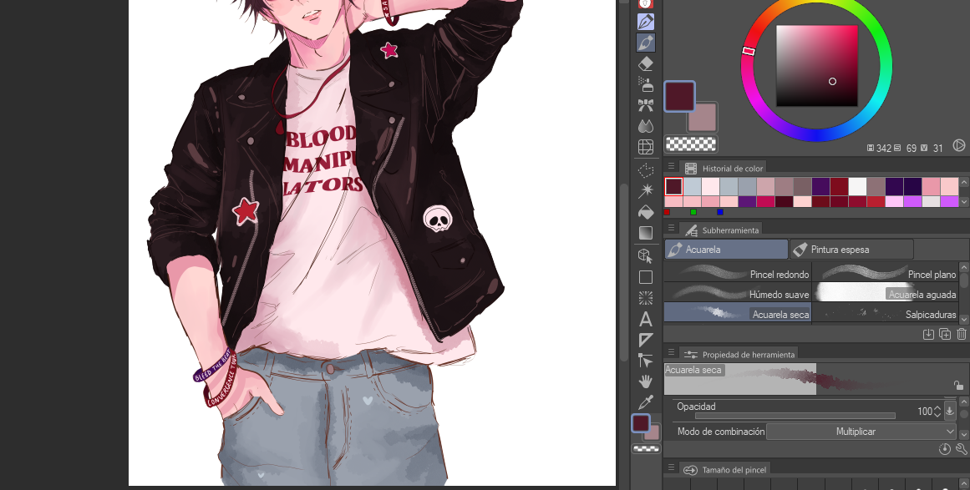This screenshot has height=490, width=970.
Task: Choose the Acuarela aguada brush
Action: coord(886,293)
